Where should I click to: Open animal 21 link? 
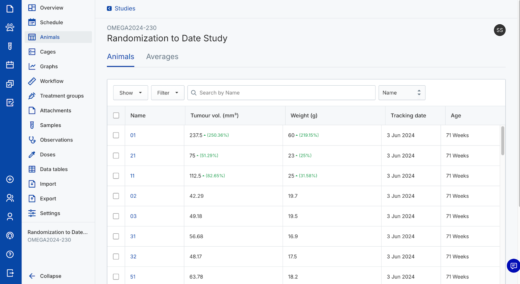[133, 156]
